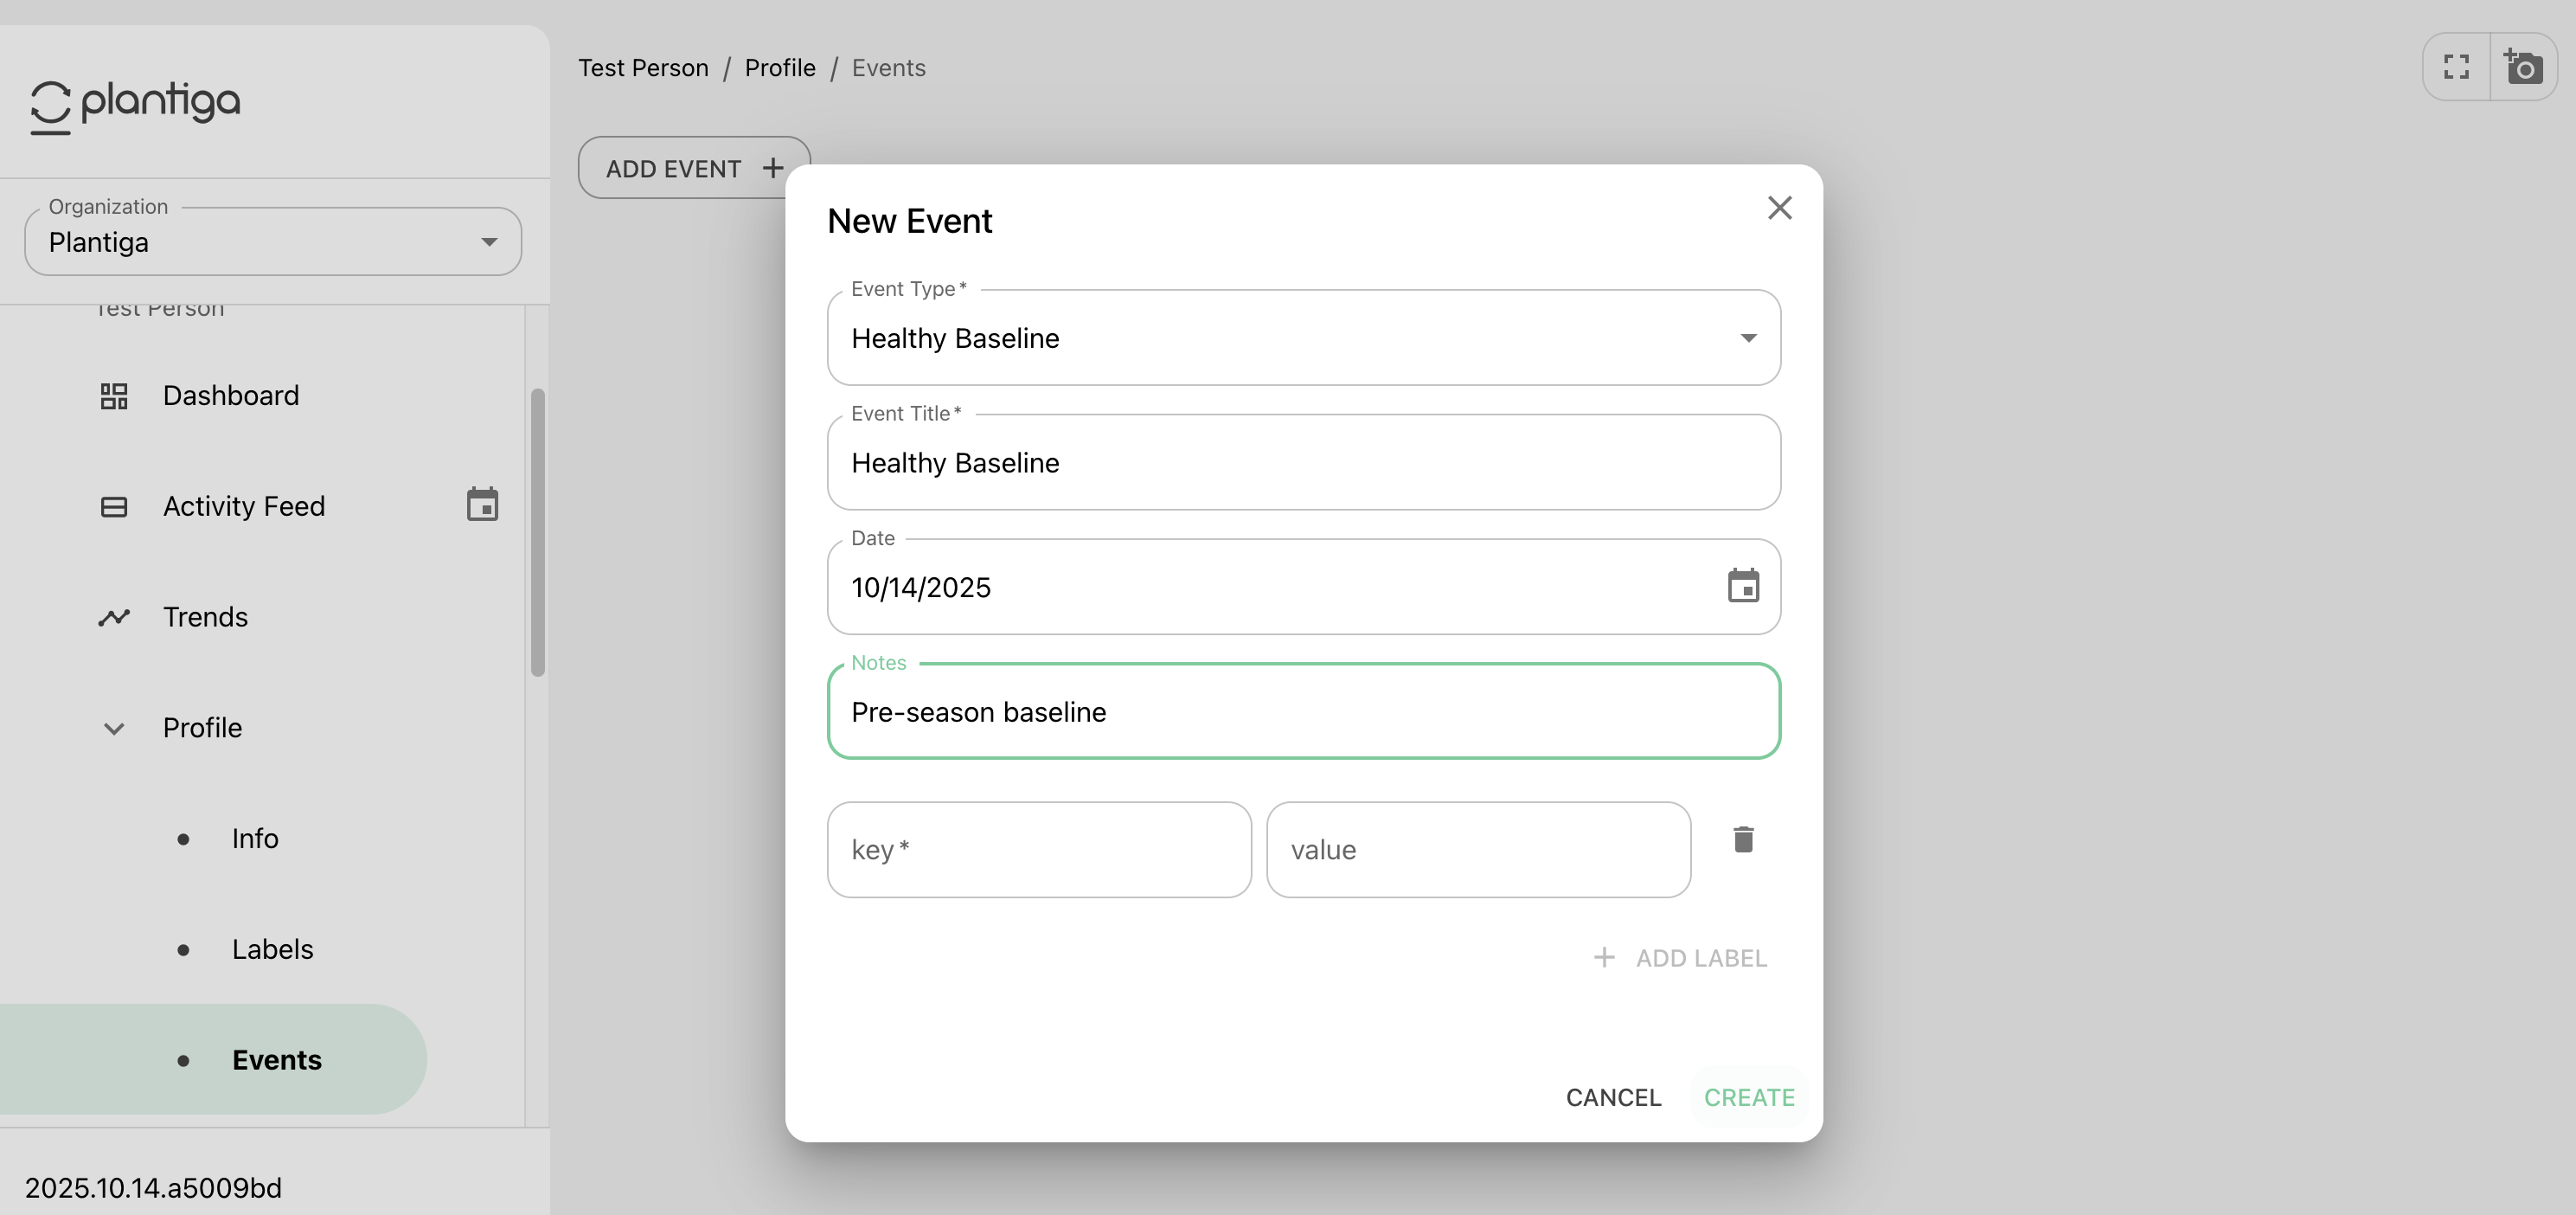Click the key input field

(1038, 849)
